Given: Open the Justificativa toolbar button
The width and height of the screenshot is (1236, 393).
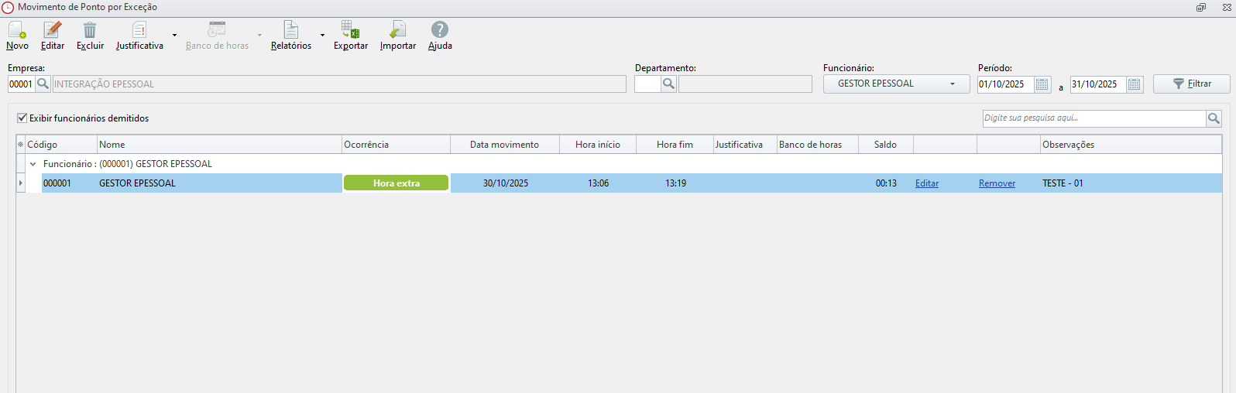Looking at the screenshot, I should pos(139,36).
